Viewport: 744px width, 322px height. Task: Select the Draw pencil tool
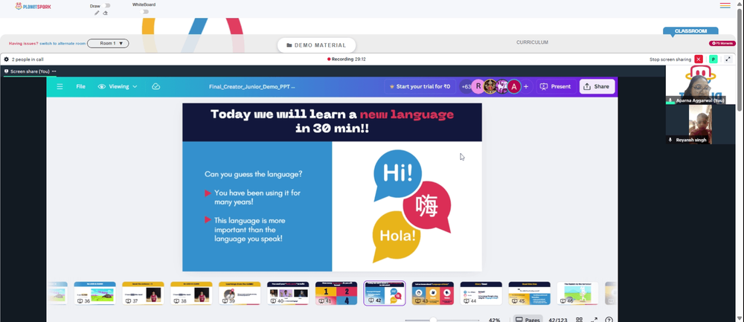point(97,13)
